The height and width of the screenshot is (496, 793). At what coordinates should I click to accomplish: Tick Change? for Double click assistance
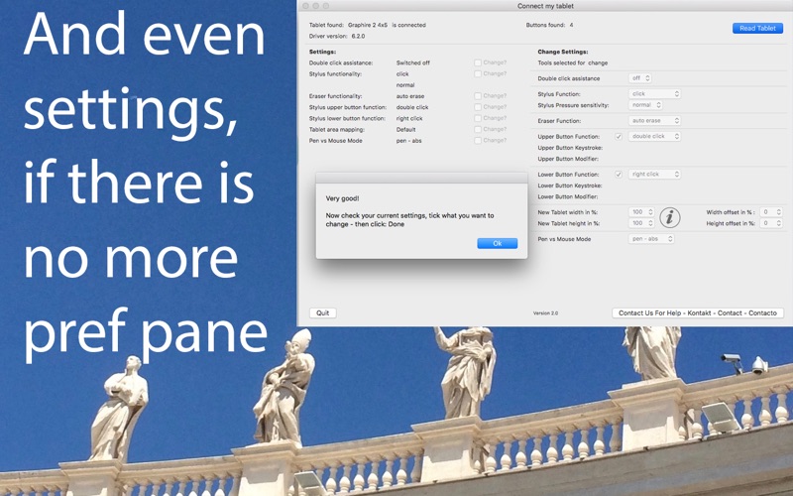point(478,62)
